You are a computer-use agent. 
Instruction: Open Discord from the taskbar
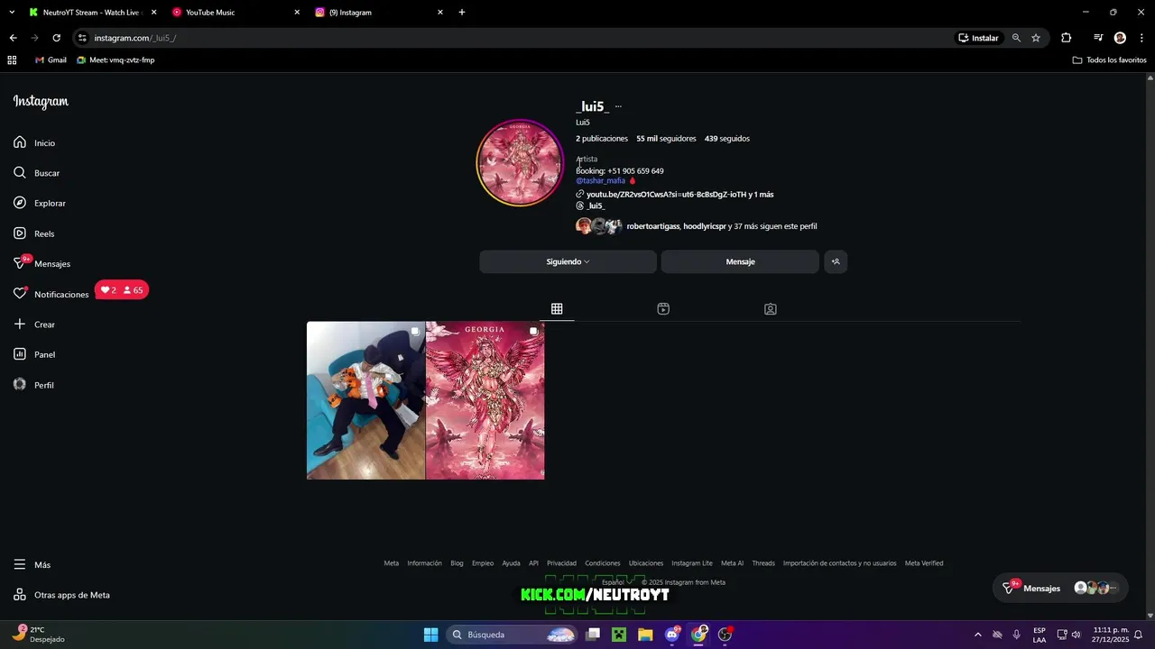coord(672,635)
